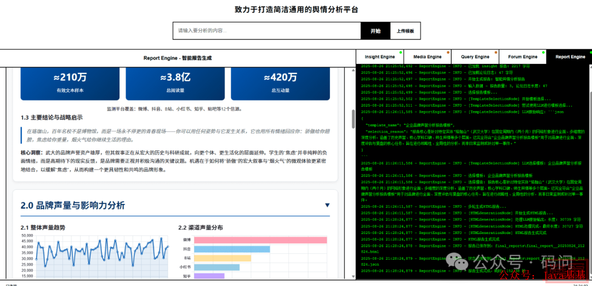The image size is (592, 286).
Task: Click the green status dot on Insight Engine
Action: [x=401, y=52]
